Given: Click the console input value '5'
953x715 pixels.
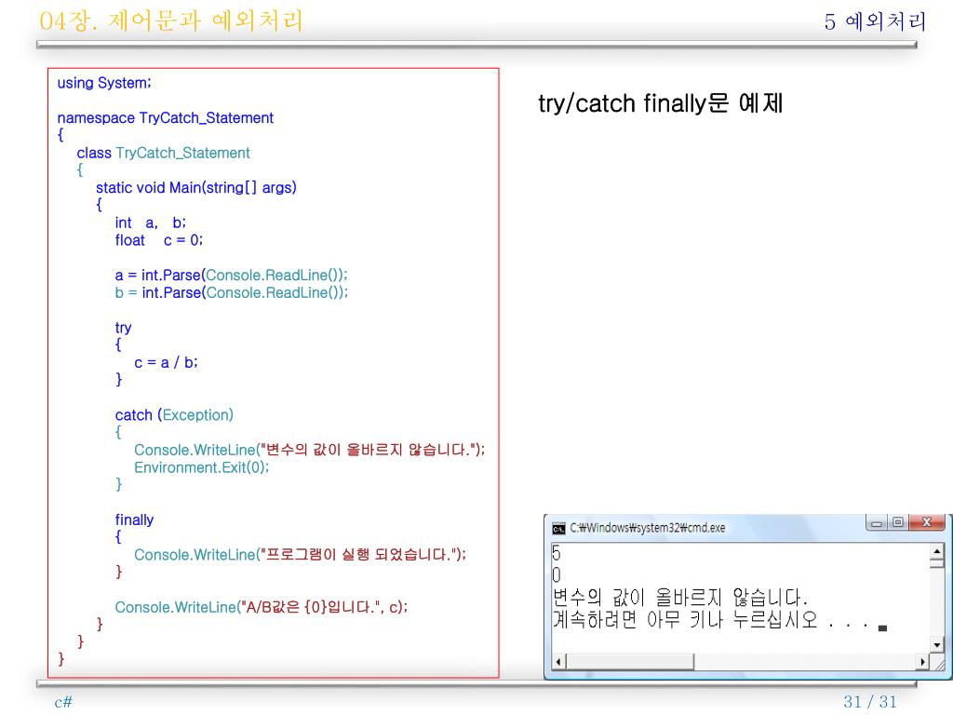Looking at the screenshot, I should coord(557,553).
